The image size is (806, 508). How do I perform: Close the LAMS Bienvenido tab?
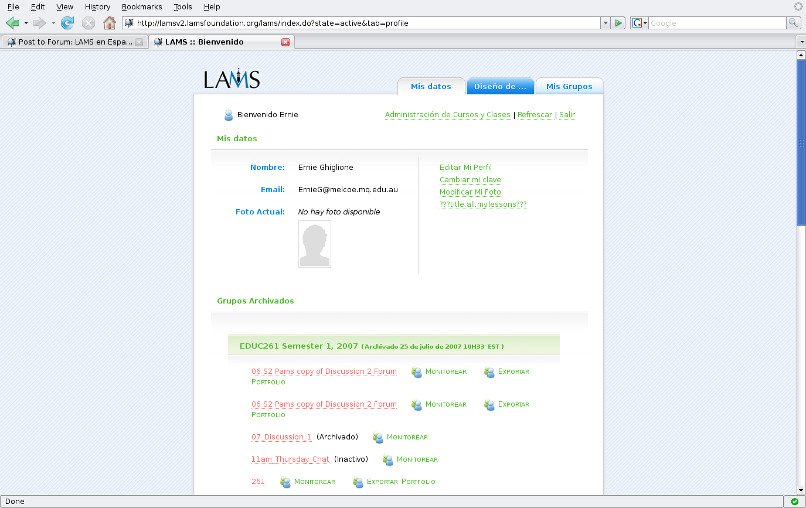click(x=285, y=42)
